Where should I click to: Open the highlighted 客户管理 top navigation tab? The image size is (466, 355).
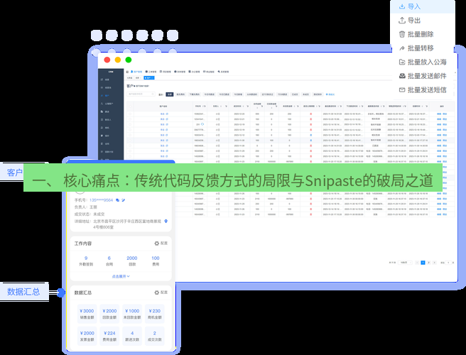(136, 72)
